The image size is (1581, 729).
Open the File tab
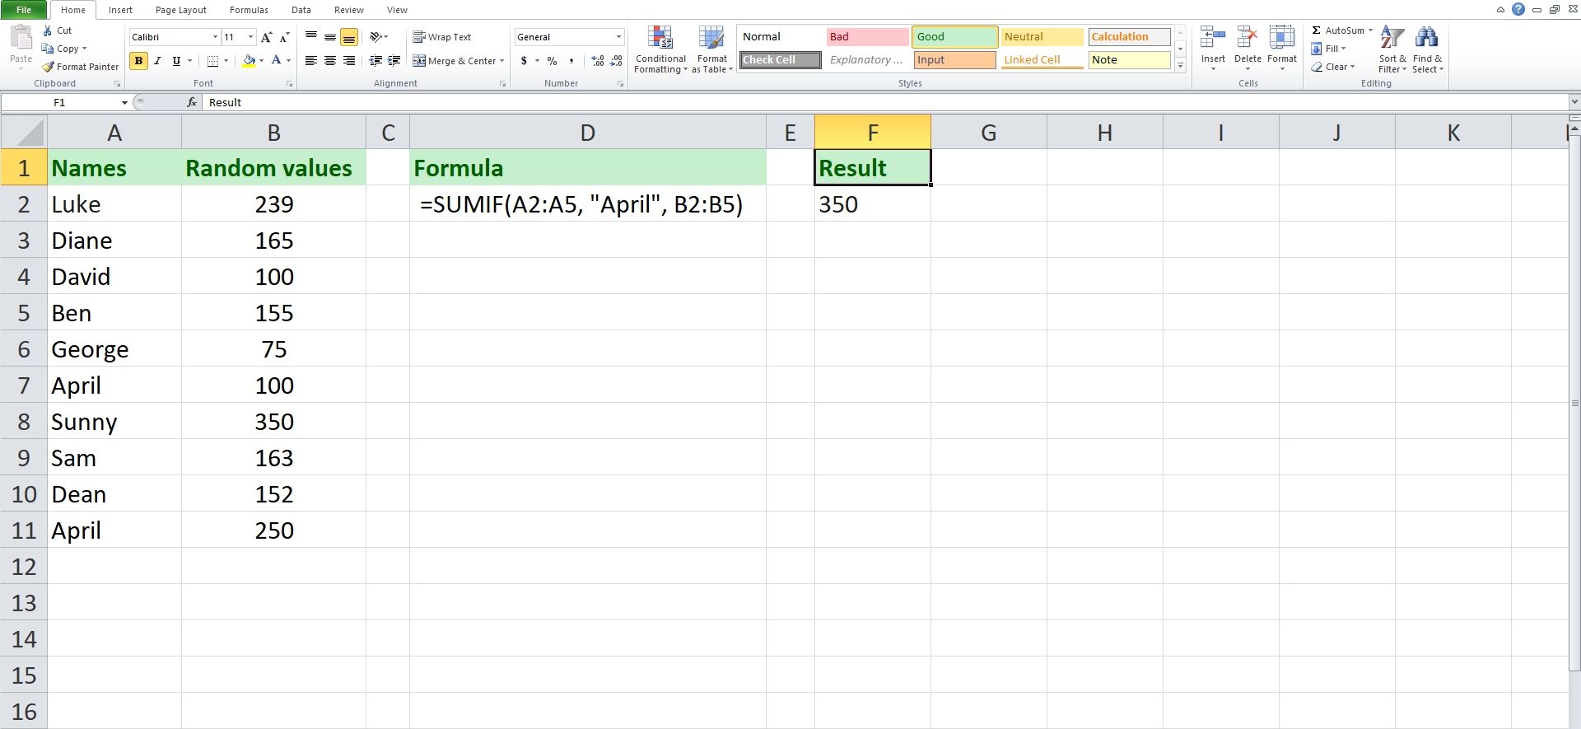(24, 10)
